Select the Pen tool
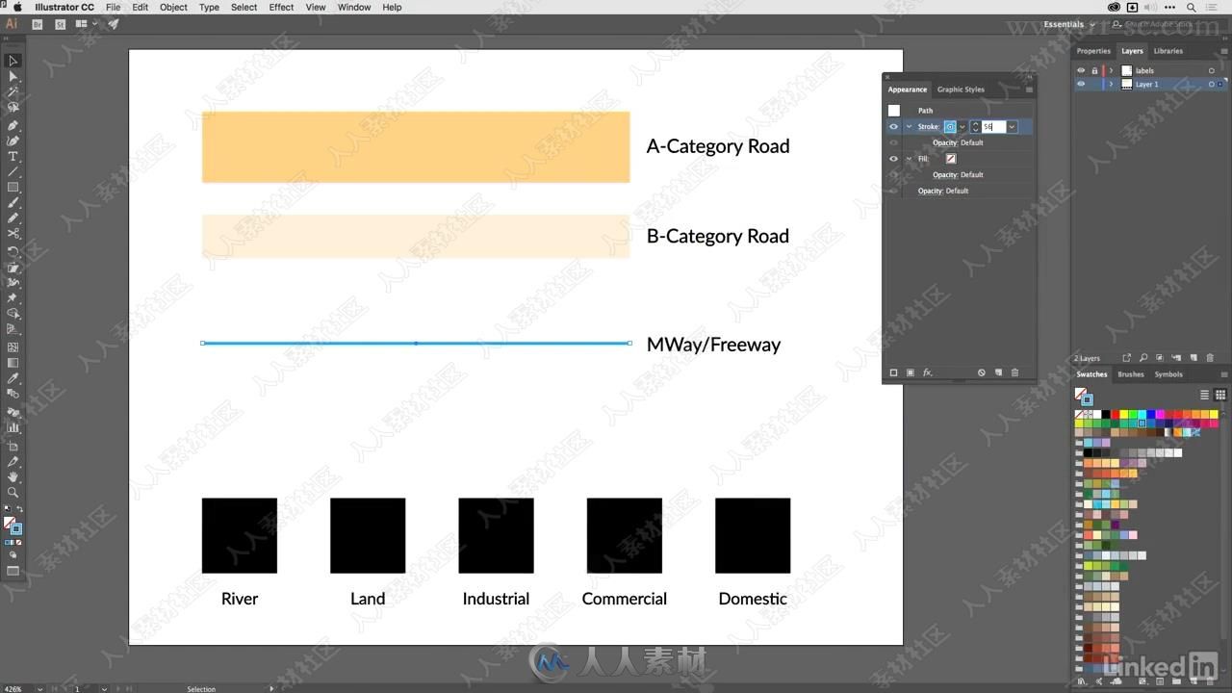Viewport: 1232px width, 693px height. [13, 125]
